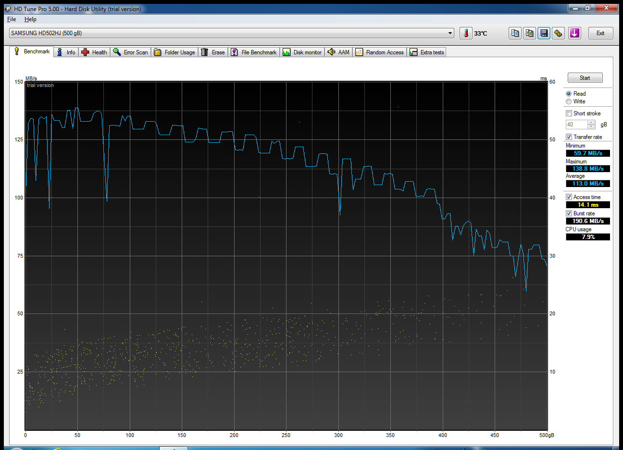Click the Exit button
The image size is (623, 450).
[x=600, y=33]
